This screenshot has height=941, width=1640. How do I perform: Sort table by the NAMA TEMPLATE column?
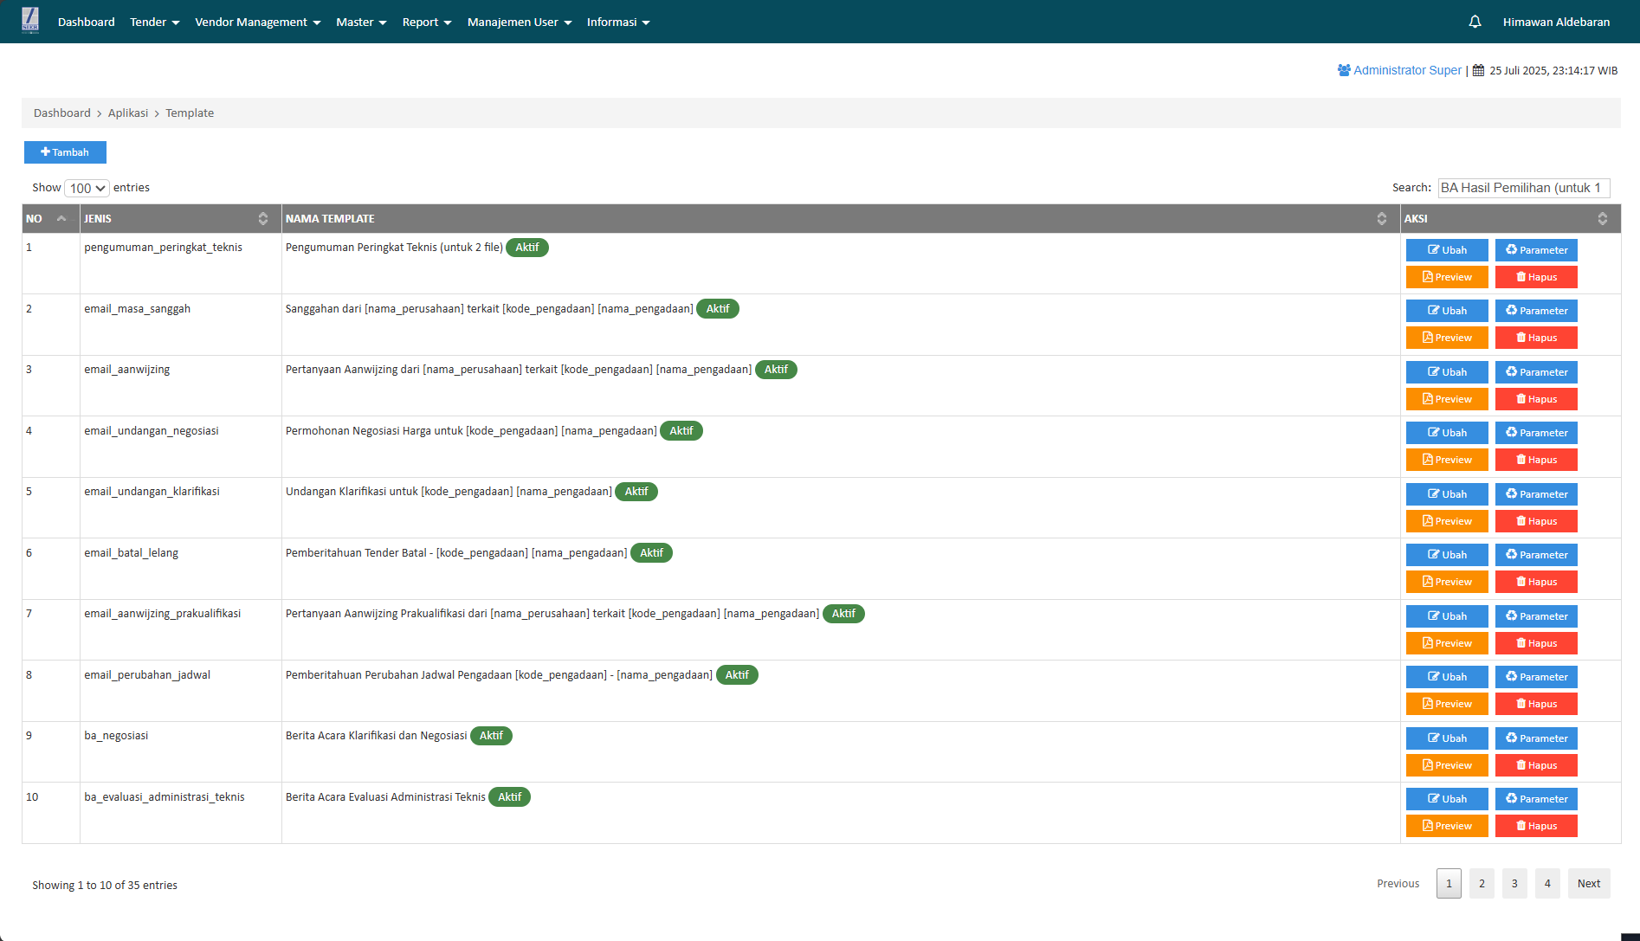click(840, 219)
